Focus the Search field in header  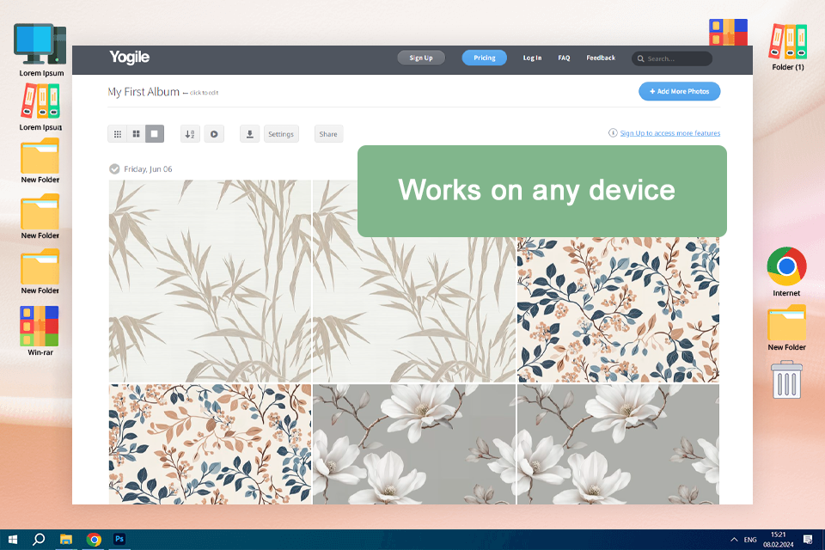pyautogui.click(x=672, y=59)
